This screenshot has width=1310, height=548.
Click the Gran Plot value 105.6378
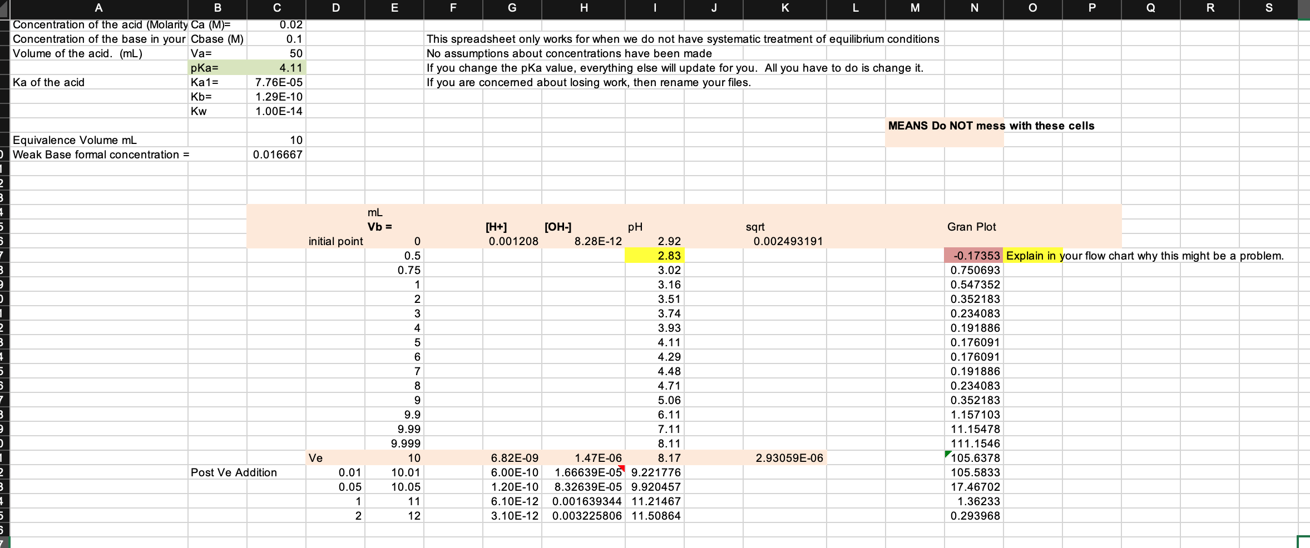[x=974, y=458]
